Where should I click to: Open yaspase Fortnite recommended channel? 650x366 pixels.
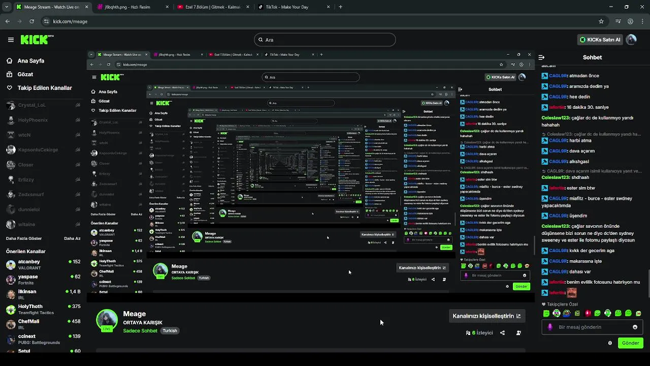pyautogui.click(x=43, y=280)
